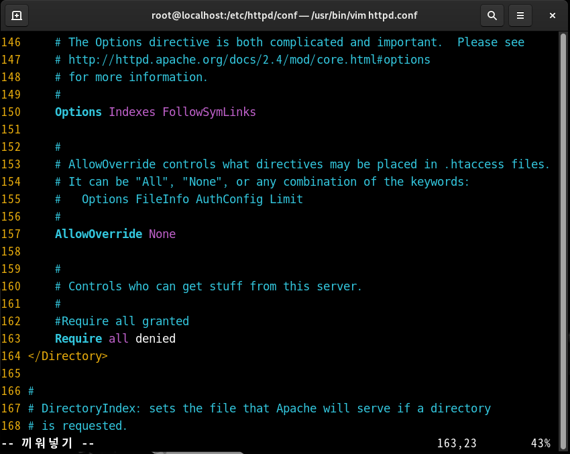Click the 'FollowSymLinks' option value
Image resolution: width=570 pixels, height=454 pixels.
point(209,112)
